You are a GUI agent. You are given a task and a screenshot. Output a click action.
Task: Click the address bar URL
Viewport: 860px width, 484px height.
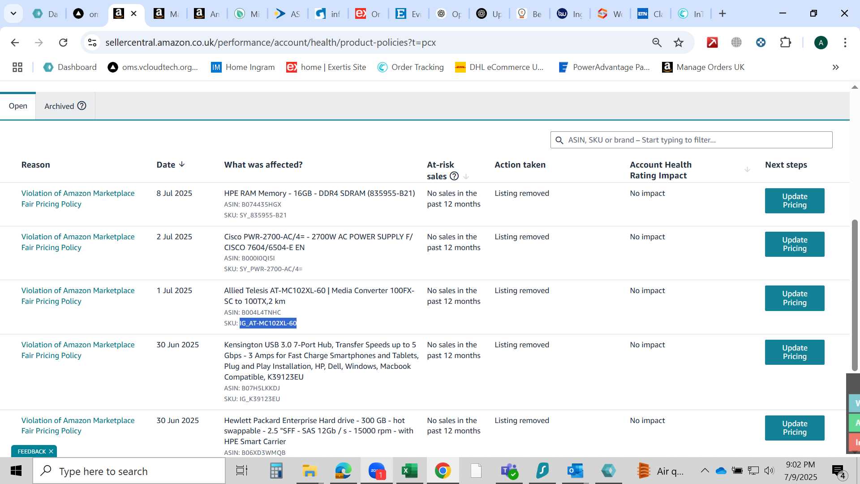pyautogui.click(x=271, y=43)
